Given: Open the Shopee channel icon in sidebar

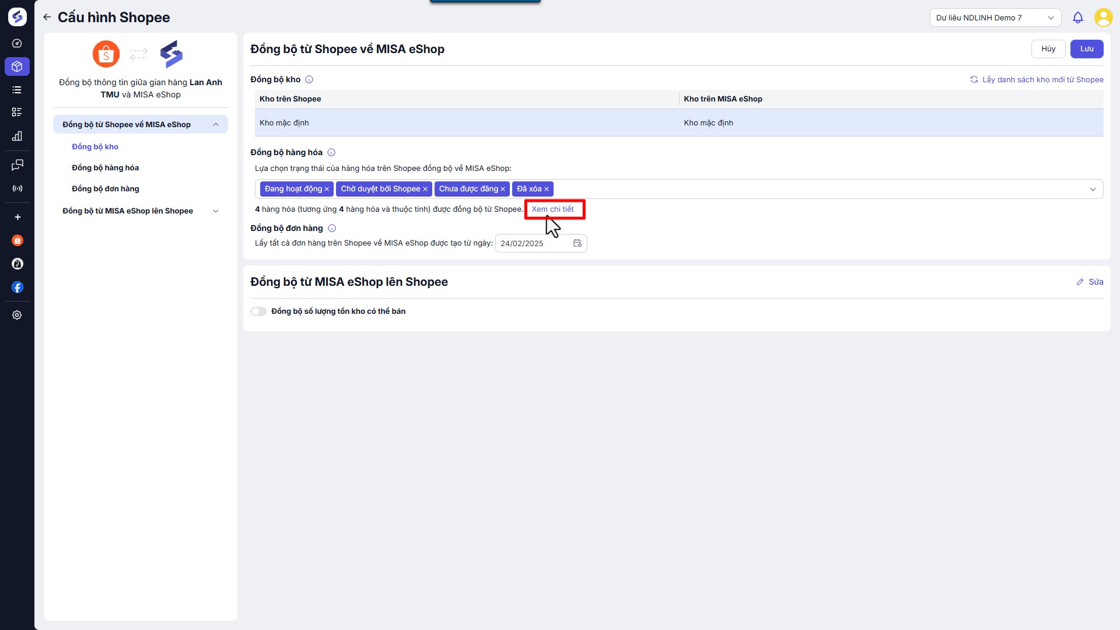Looking at the screenshot, I should tap(17, 240).
